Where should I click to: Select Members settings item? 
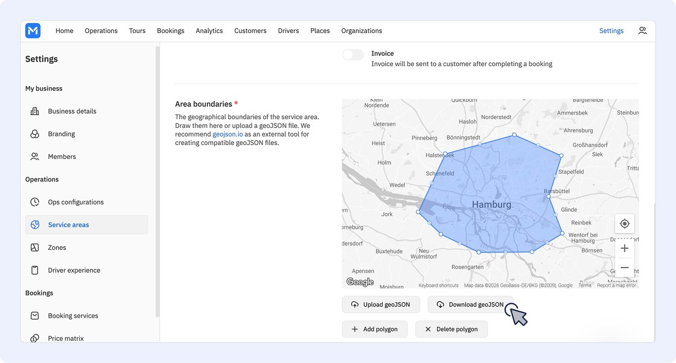(x=87, y=157)
